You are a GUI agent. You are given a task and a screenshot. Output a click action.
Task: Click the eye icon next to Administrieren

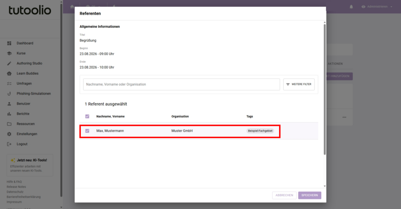[363, 7]
